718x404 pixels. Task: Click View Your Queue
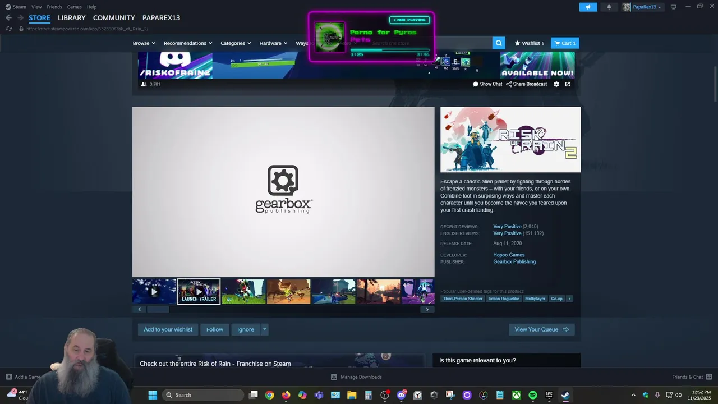click(541, 329)
